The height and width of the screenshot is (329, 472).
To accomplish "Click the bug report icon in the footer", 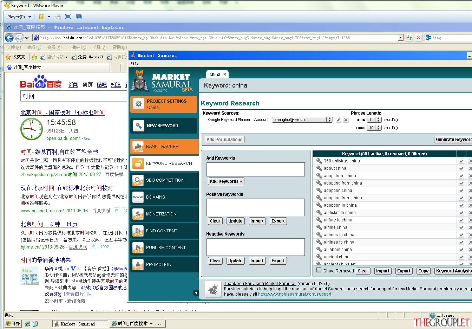I will [x=212, y=289].
